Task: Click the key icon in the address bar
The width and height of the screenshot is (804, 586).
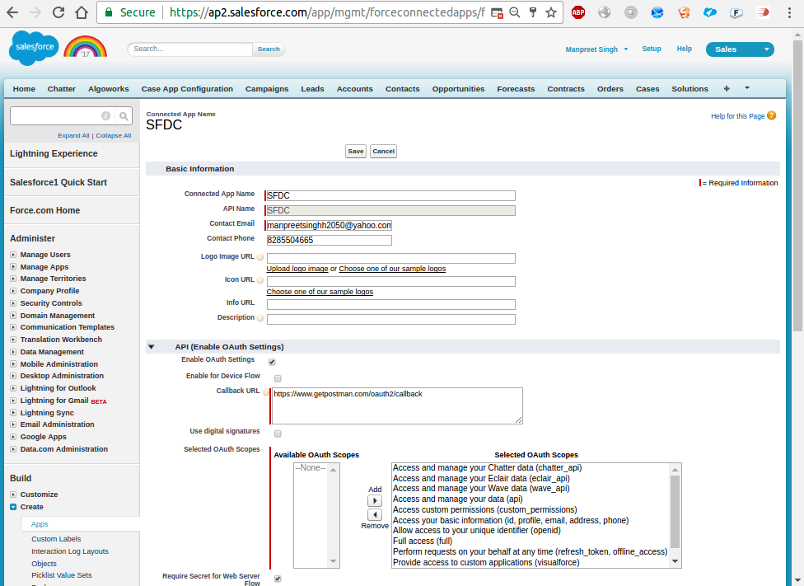Action: click(x=533, y=12)
